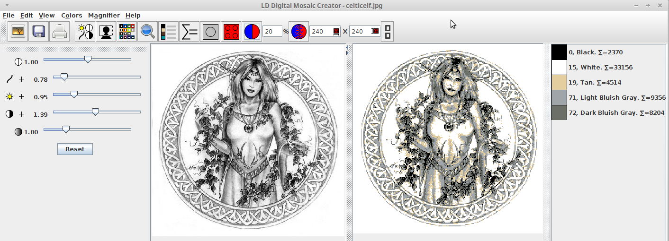The height and width of the screenshot is (241, 669).
Task: Click the half-filled contrast circle icon
Action: [x=9, y=114]
